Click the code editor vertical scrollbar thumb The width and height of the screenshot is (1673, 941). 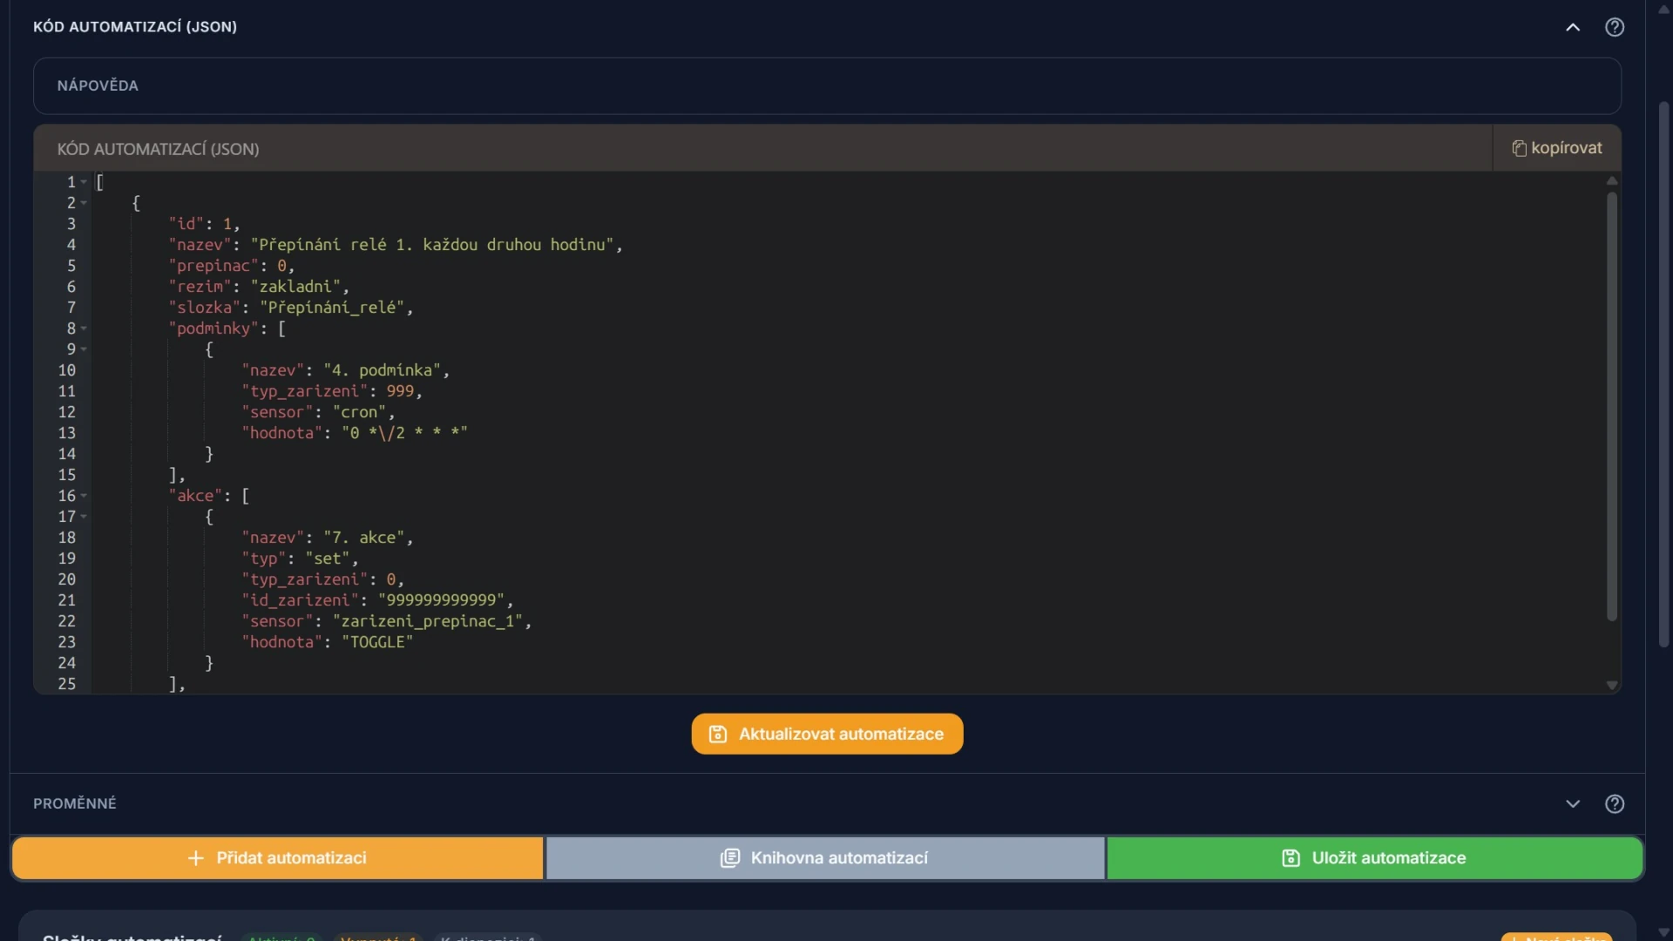tap(1612, 406)
